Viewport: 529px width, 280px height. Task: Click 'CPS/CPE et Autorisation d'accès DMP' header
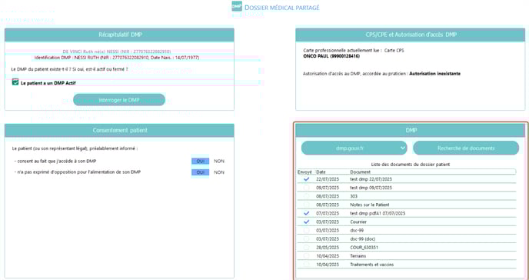(x=411, y=35)
